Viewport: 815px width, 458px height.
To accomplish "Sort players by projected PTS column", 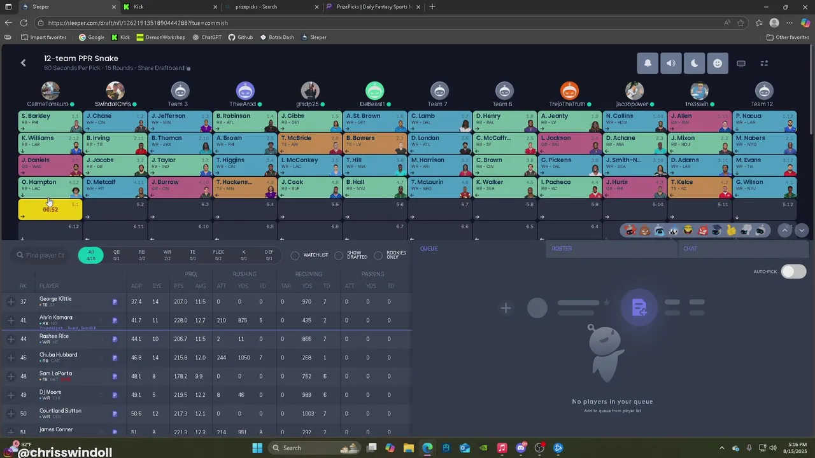I will point(178,286).
